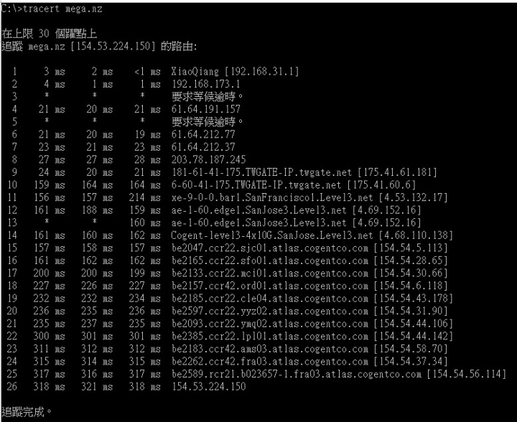
Task: Click the 203.78.187.245 hop address
Action: pos(209,160)
